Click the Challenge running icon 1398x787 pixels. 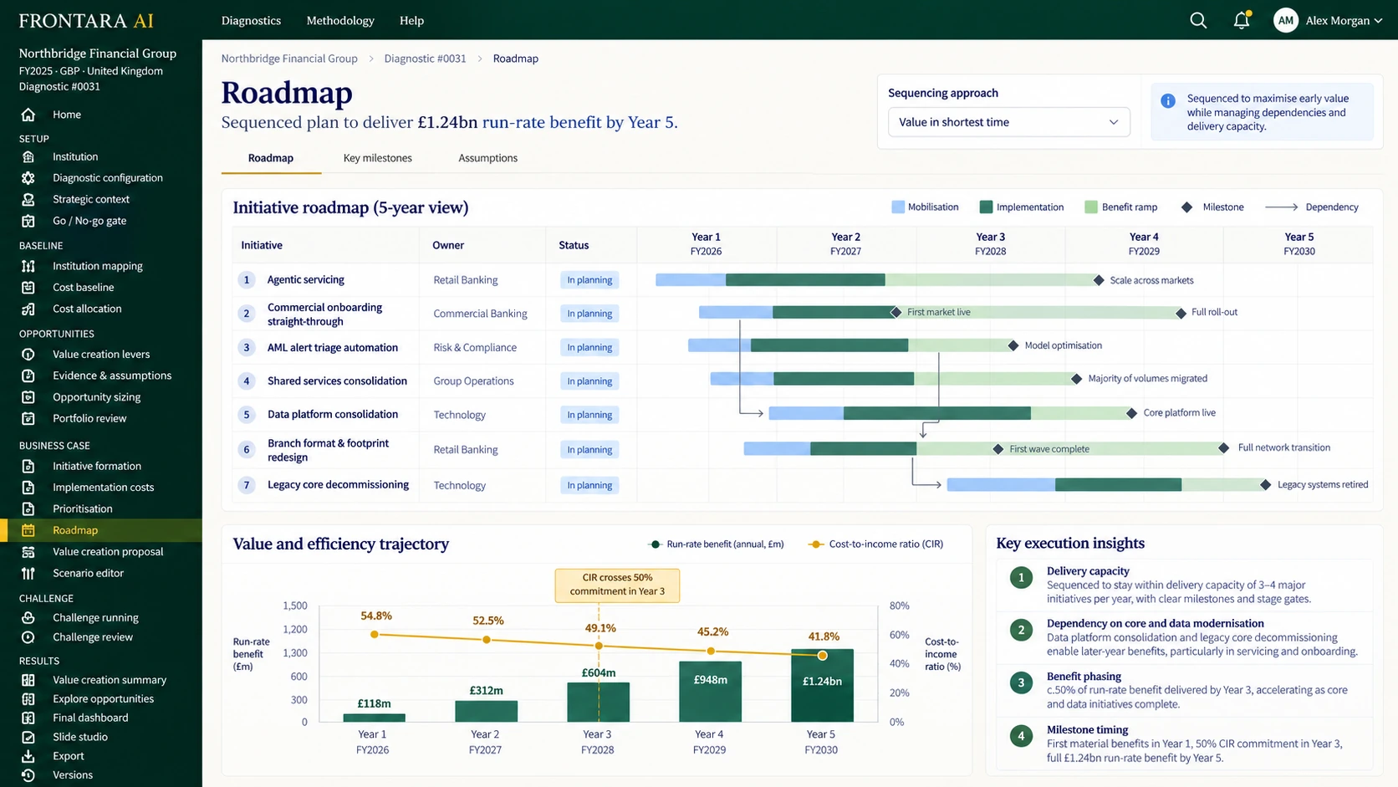tap(28, 618)
